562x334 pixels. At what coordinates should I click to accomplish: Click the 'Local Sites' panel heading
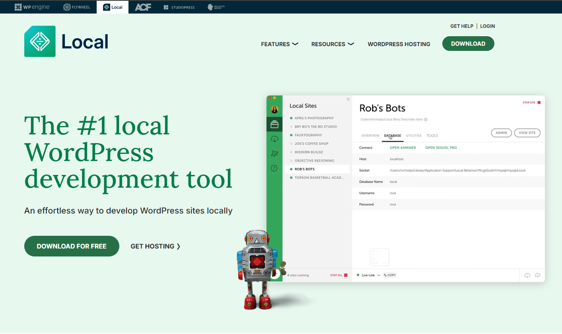[x=303, y=106]
